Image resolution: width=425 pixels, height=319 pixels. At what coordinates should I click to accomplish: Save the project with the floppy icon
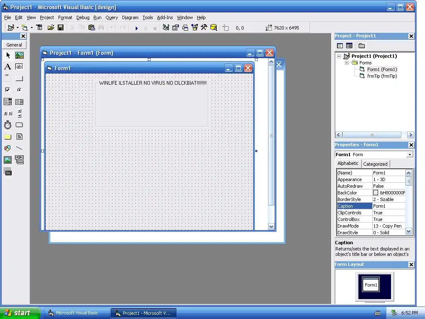[61, 28]
